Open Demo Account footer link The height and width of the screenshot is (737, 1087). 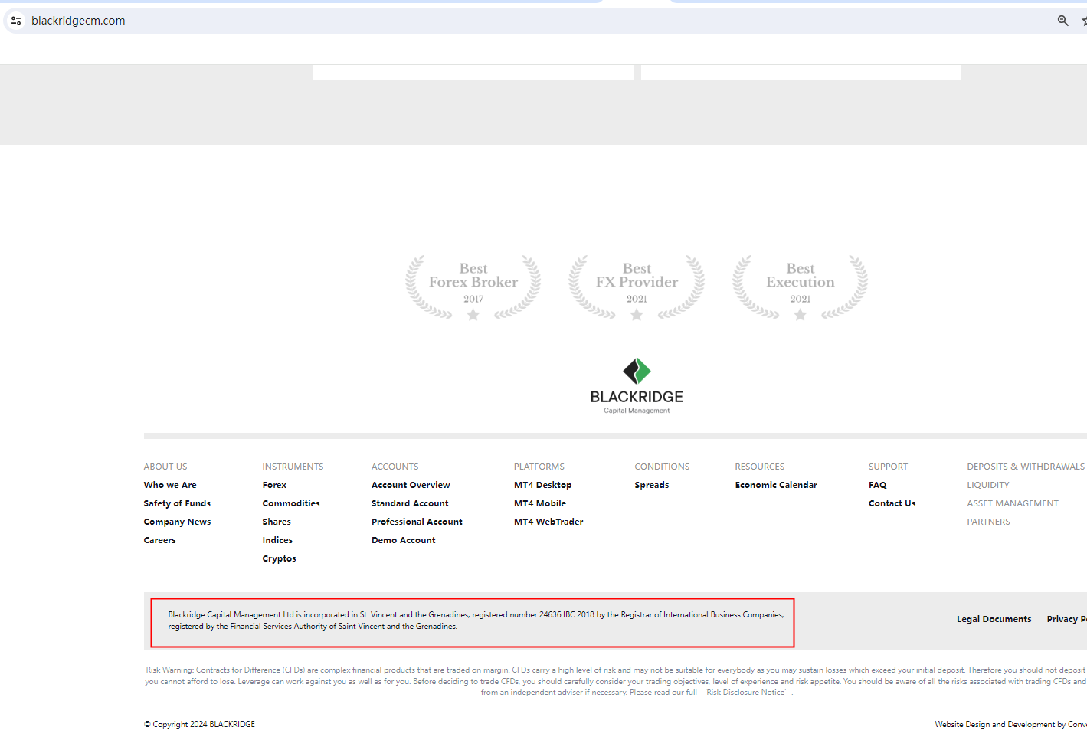click(x=403, y=540)
